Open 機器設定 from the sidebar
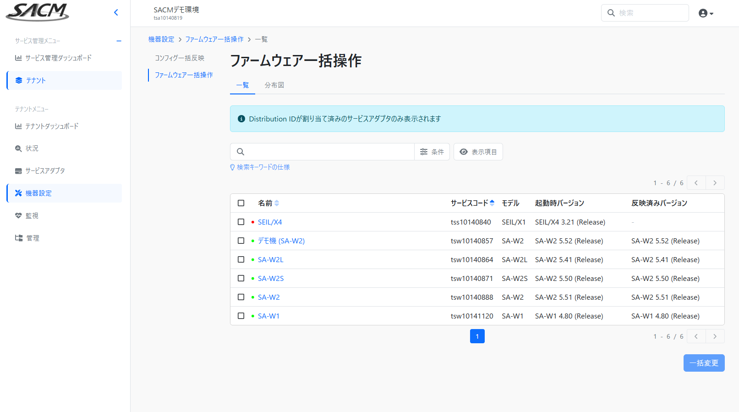The image size is (739, 412). pyautogui.click(x=64, y=193)
